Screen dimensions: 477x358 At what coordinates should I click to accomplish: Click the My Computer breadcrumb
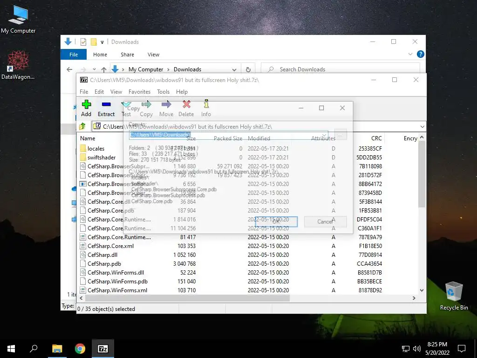[146, 69]
